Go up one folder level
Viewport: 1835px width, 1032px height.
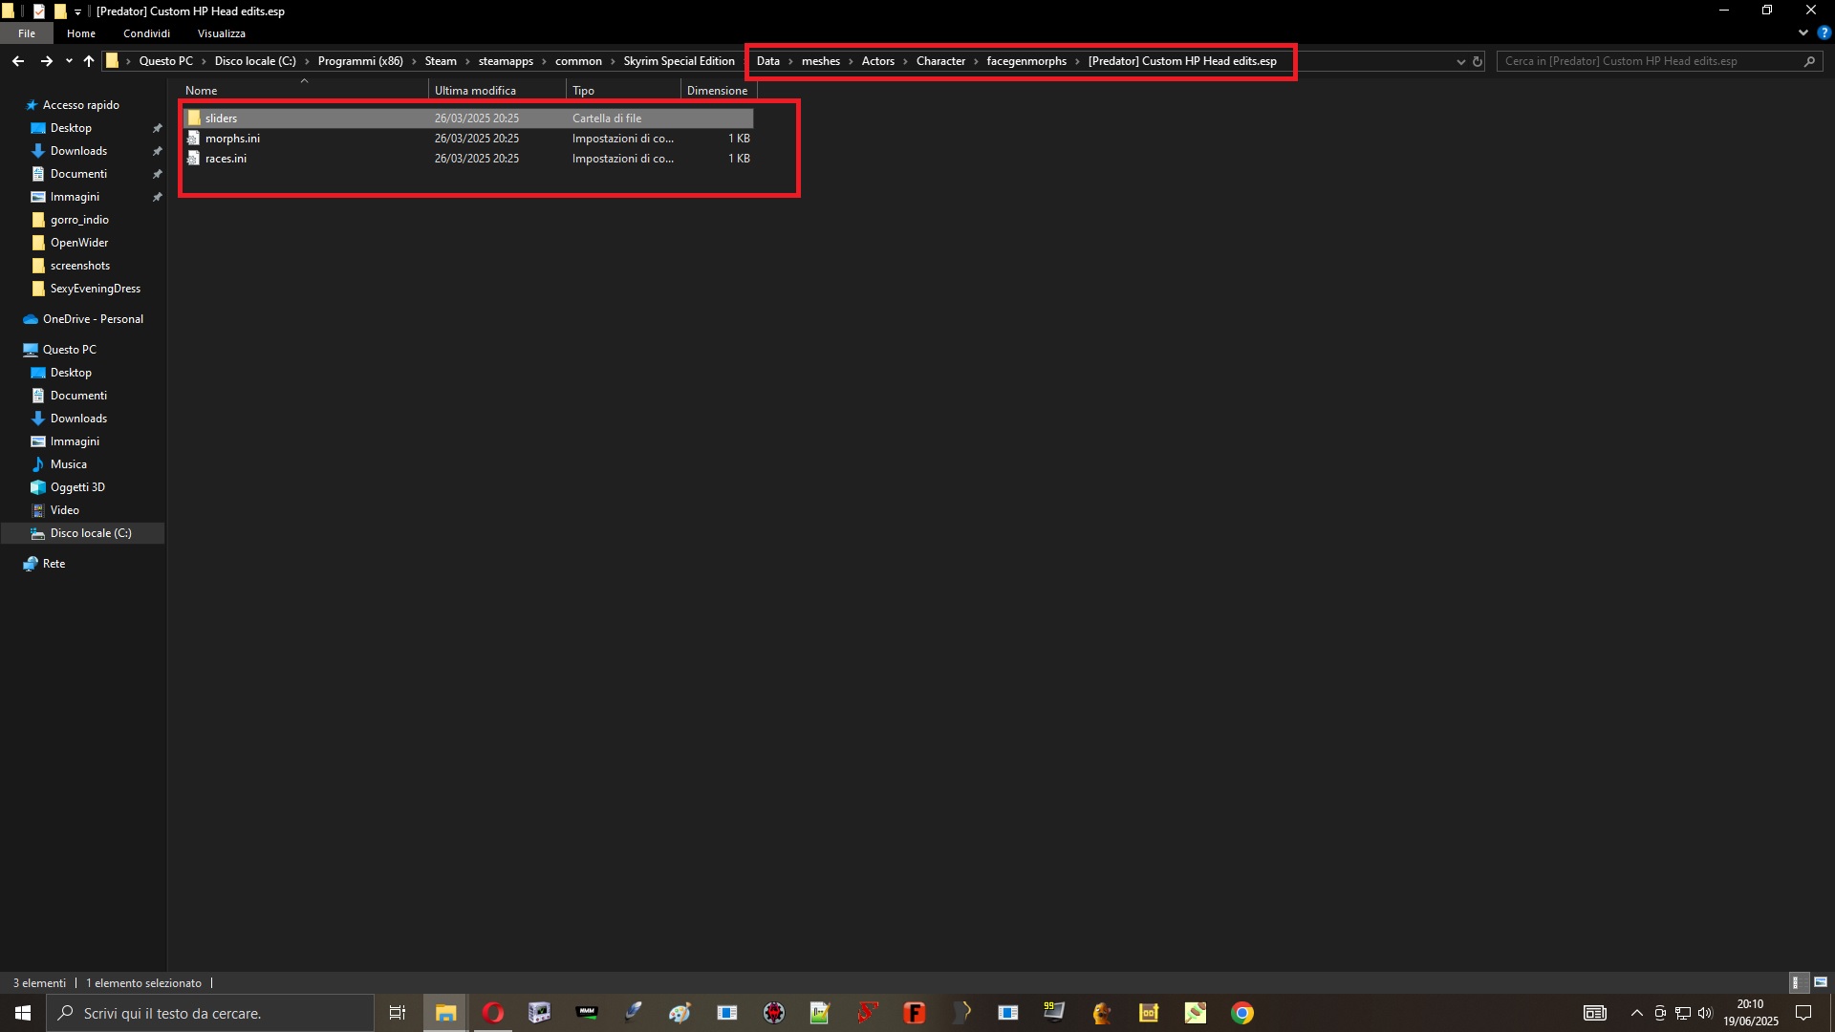[89, 61]
